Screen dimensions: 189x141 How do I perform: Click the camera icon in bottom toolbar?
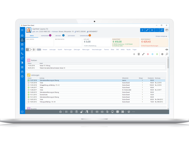[102, 112]
